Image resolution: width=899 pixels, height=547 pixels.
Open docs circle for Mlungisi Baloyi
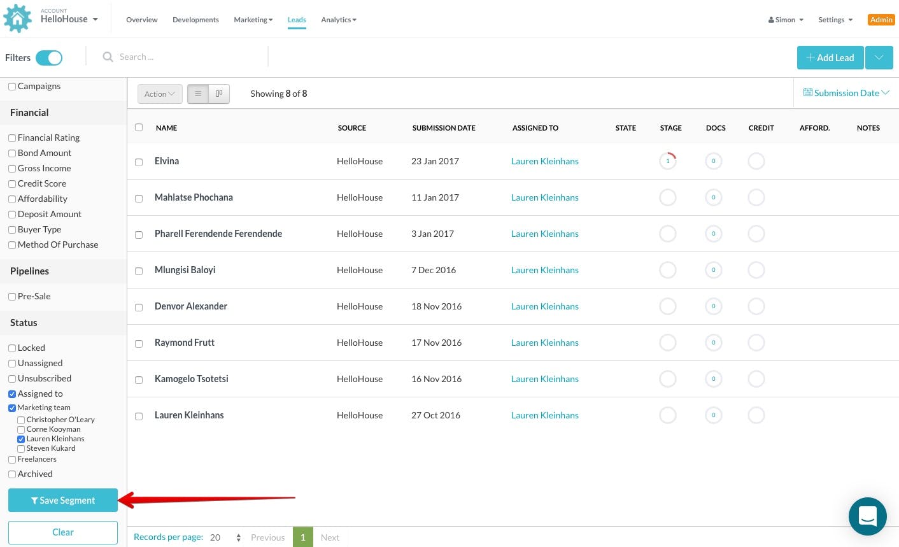713,270
